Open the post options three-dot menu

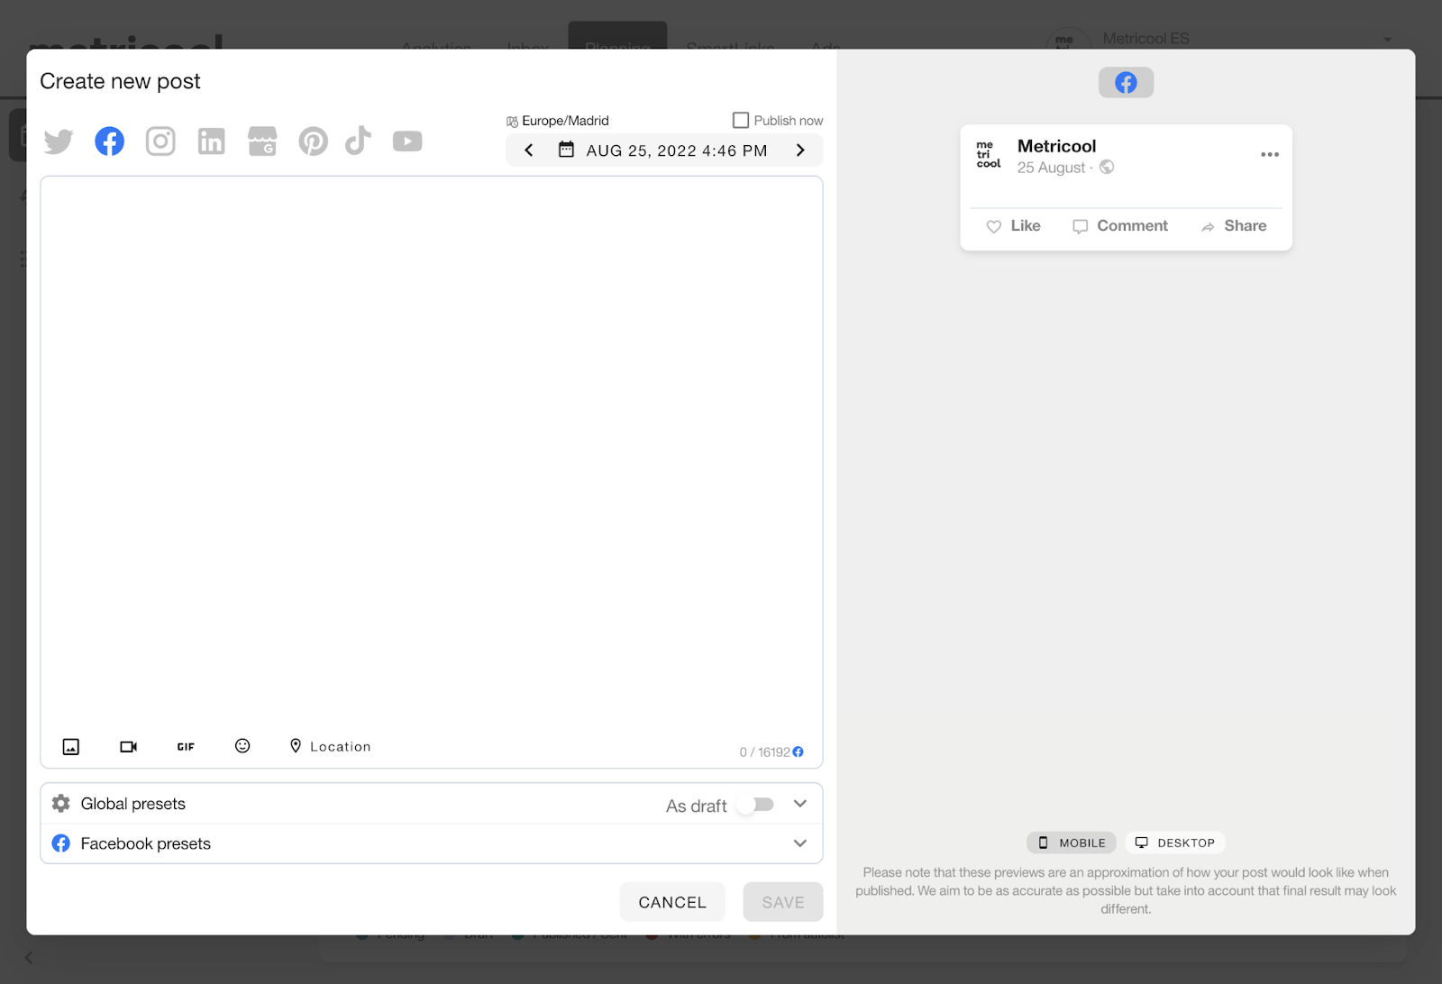(x=1269, y=155)
